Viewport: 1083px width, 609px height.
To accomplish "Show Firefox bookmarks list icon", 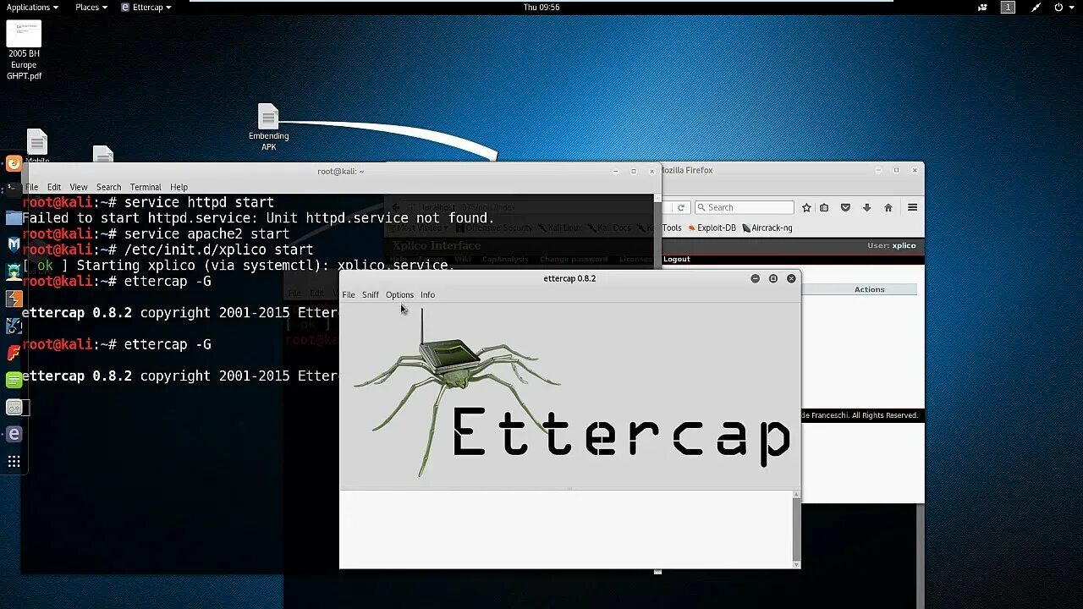I will pos(824,207).
